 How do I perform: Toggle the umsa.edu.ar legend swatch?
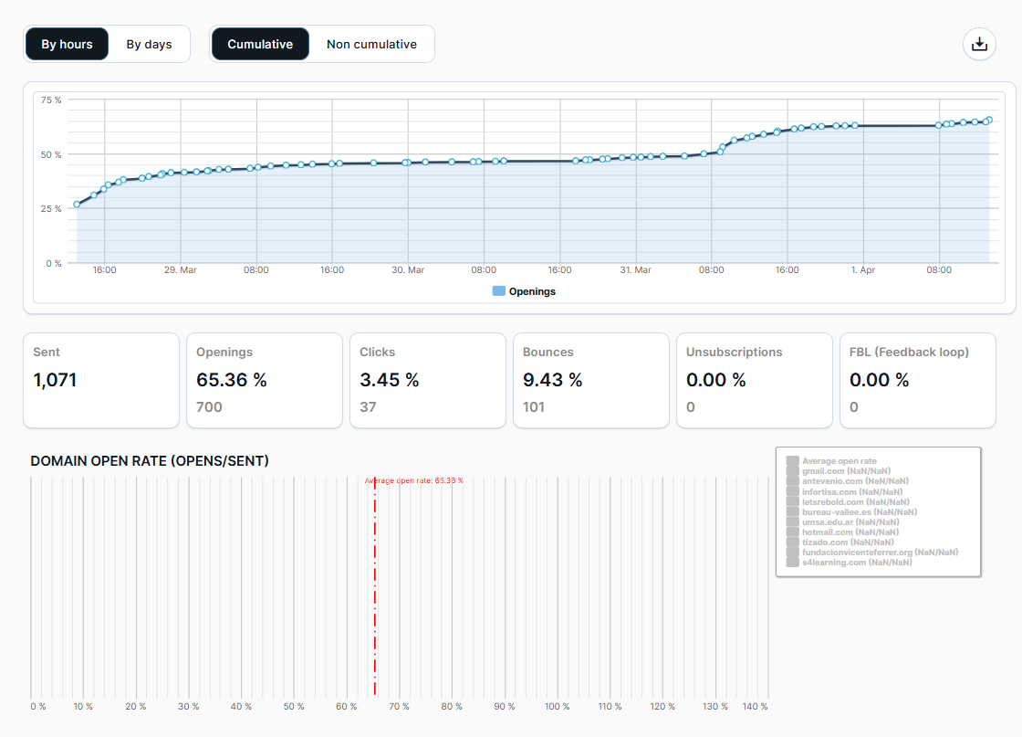point(792,521)
